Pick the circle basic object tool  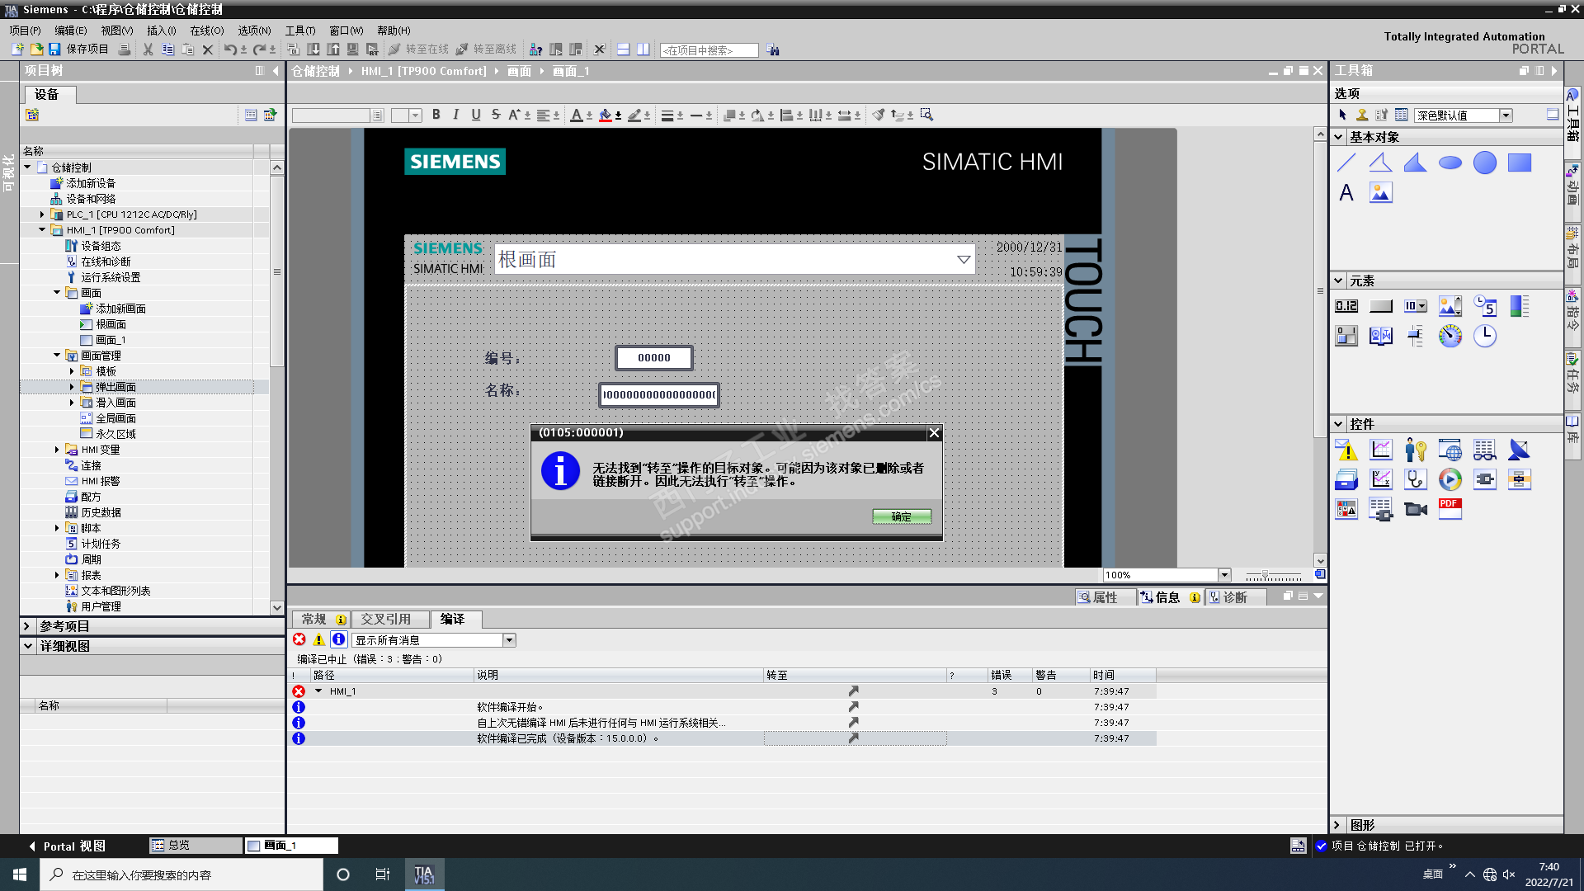tap(1484, 163)
